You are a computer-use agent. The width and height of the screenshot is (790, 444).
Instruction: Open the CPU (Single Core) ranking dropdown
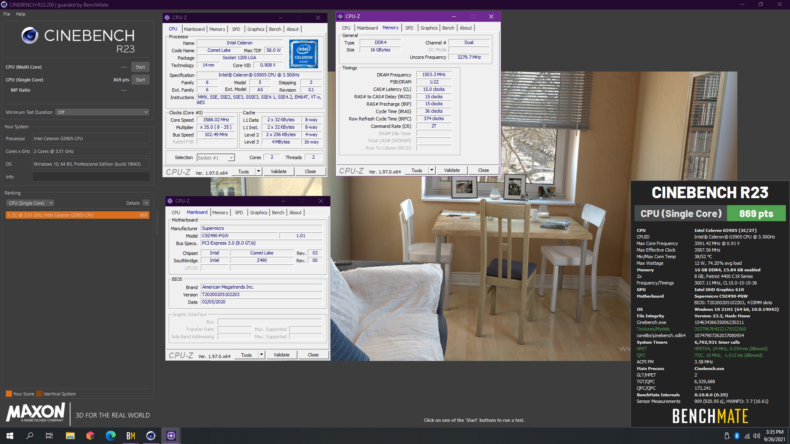[x=30, y=203]
